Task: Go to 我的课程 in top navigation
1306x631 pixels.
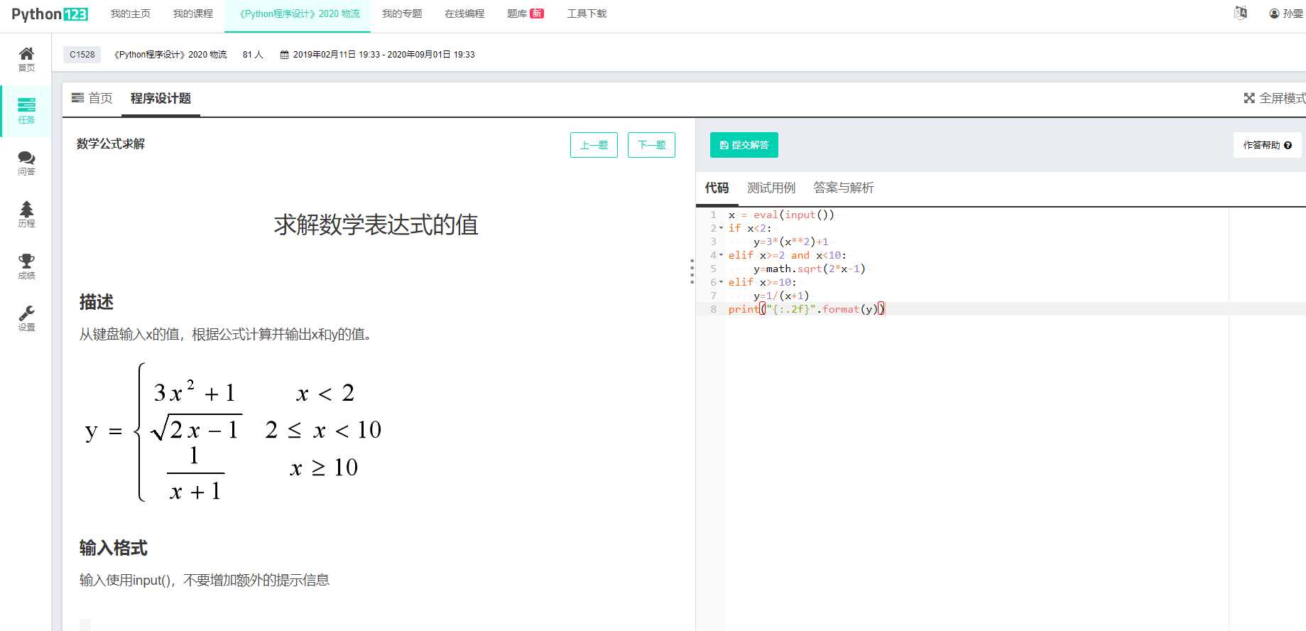Action: [x=193, y=14]
